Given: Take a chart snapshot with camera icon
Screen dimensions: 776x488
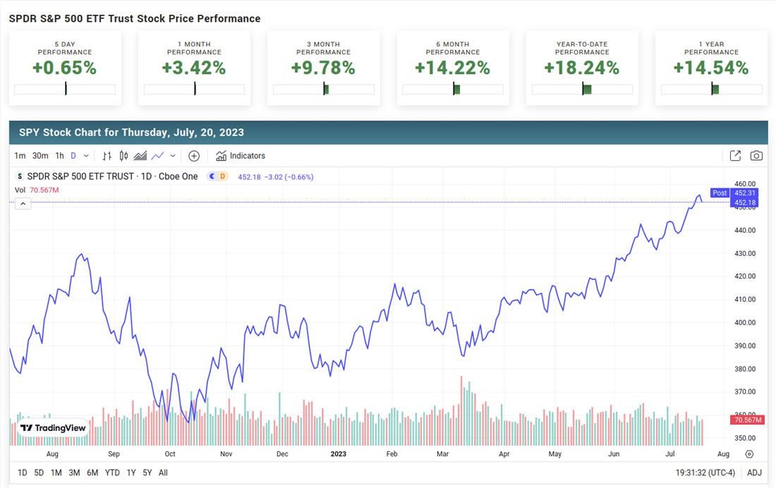Looking at the screenshot, I should pyautogui.click(x=756, y=156).
